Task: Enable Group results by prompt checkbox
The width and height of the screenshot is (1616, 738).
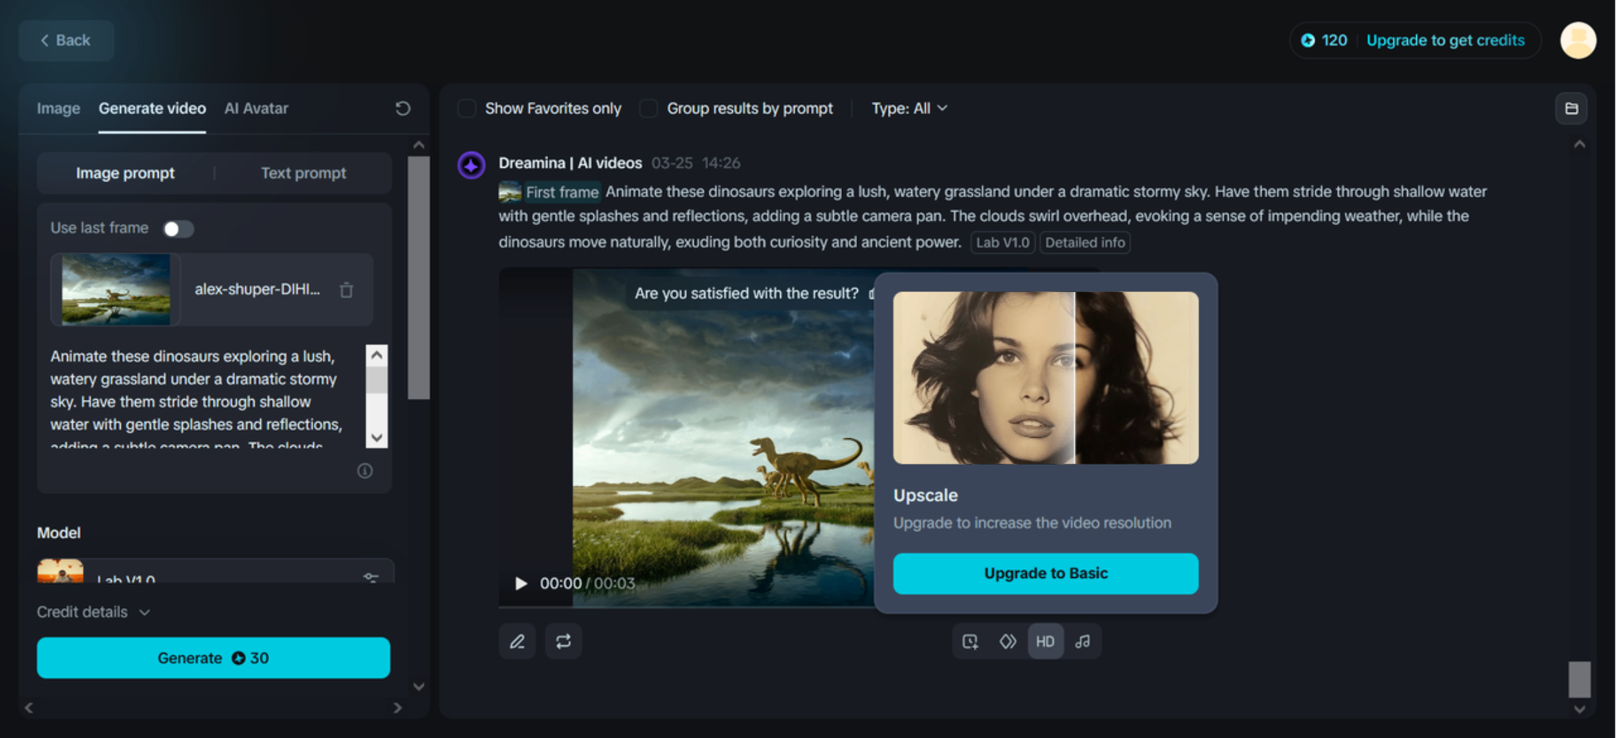Action: click(648, 109)
